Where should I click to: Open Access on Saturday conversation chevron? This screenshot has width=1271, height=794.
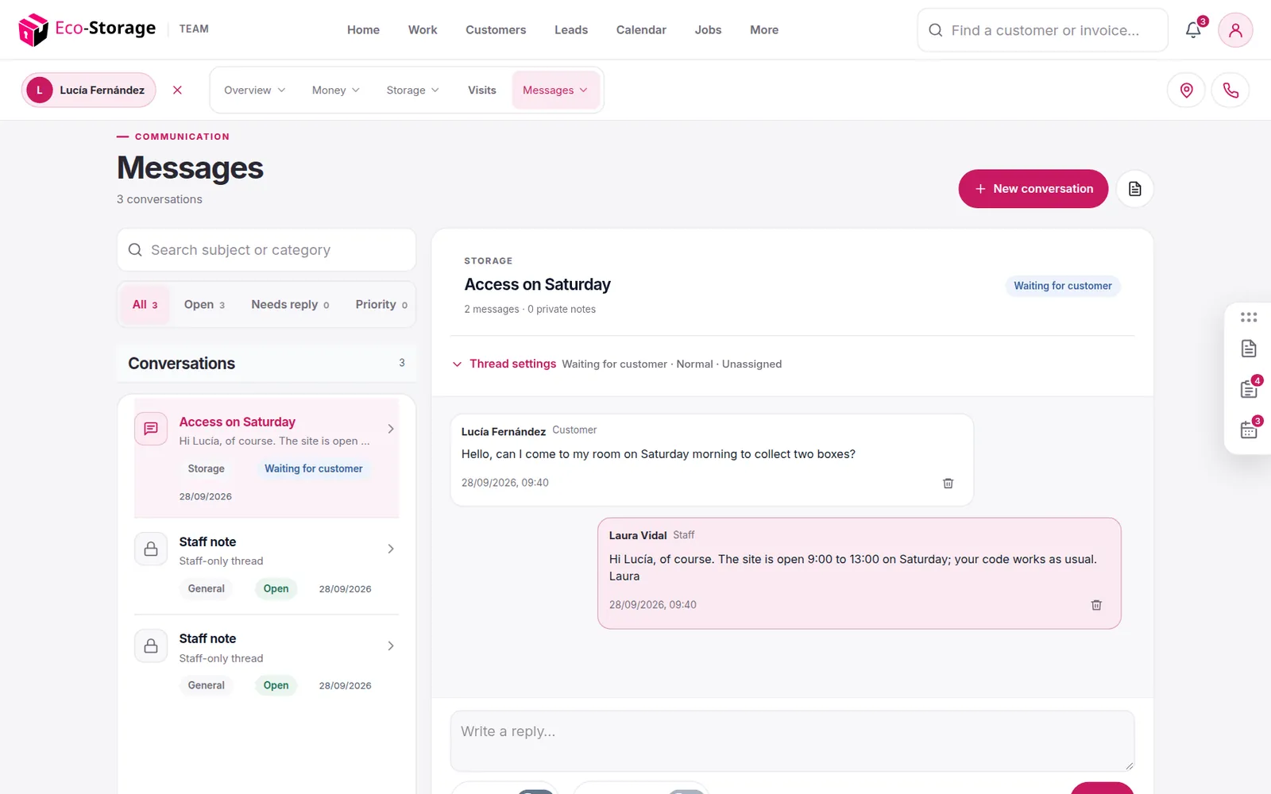click(x=391, y=429)
